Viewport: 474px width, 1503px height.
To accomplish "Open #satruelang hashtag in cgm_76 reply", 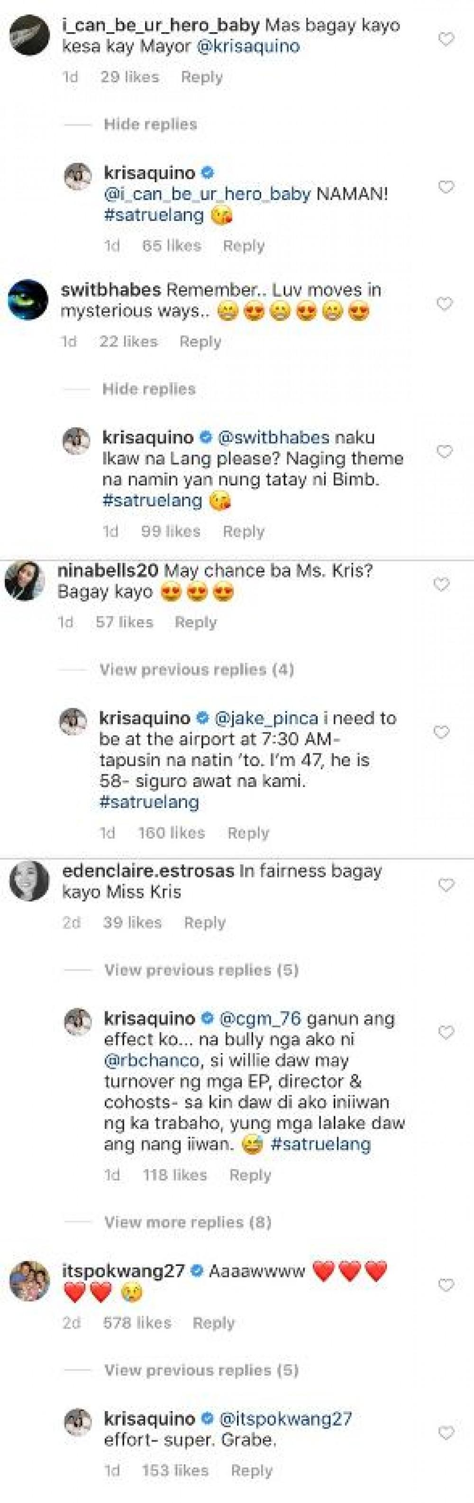I will coord(321,1144).
